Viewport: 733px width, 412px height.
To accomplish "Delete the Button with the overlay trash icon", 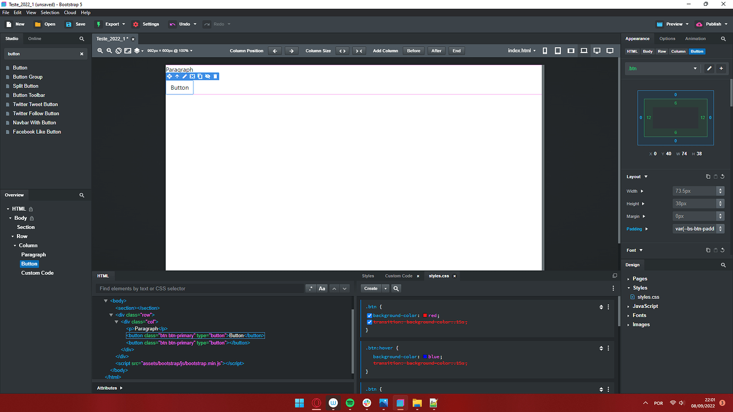I will point(215,76).
